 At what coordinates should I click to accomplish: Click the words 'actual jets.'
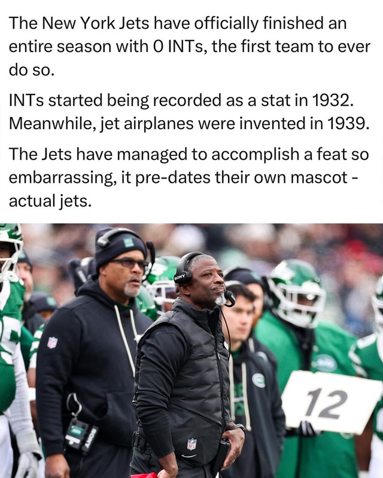pyautogui.click(x=50, y=201)
